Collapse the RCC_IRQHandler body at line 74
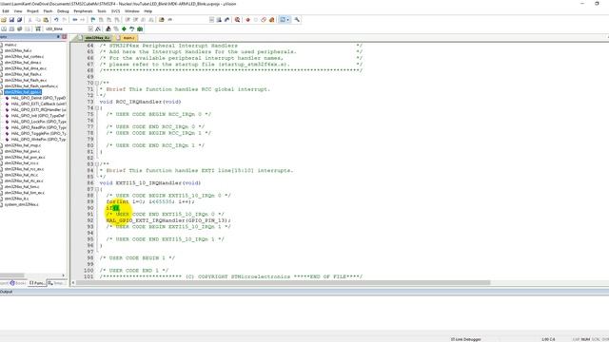 point(97,108)
